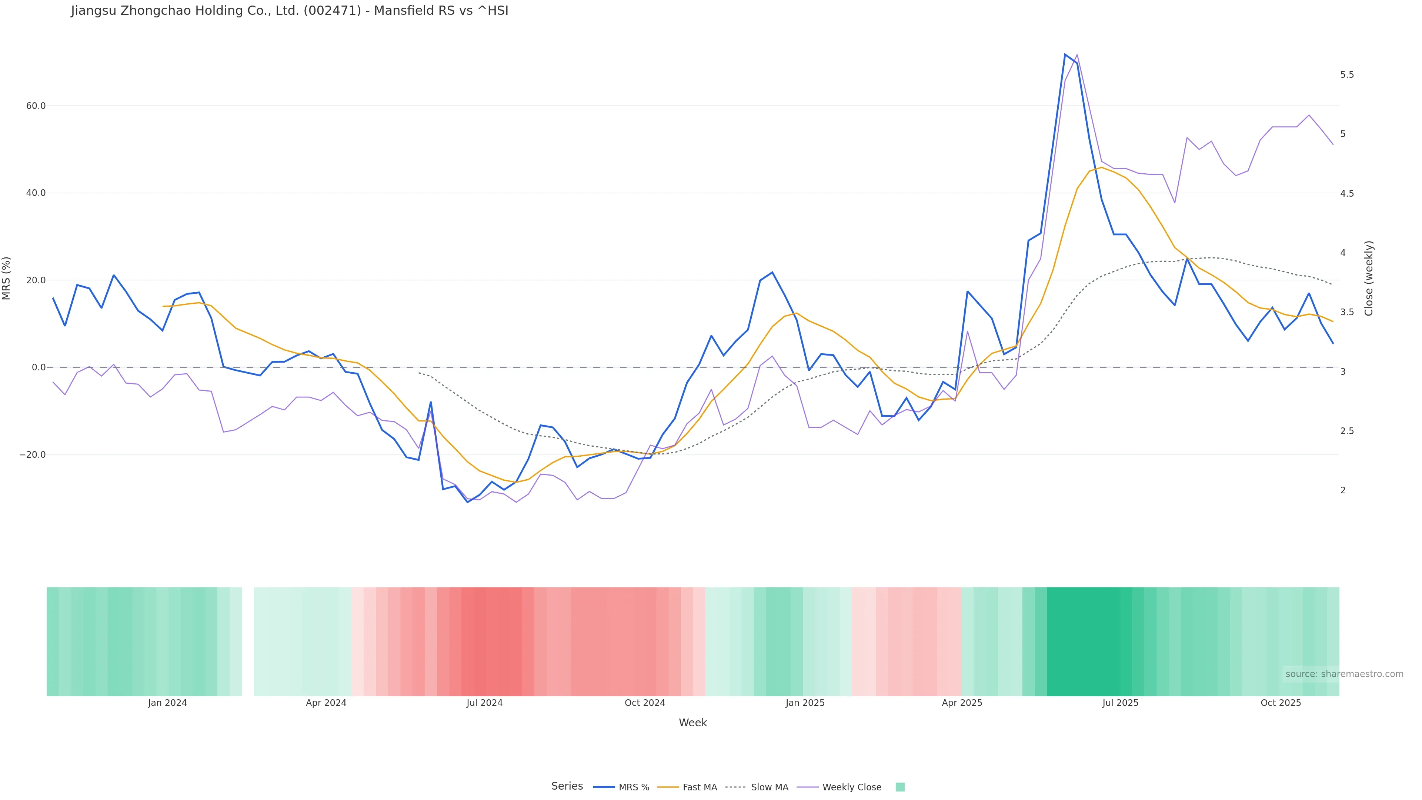Click the purple Weekly Close legend line icon
Image resolution: width=1422 pixels, height=800 pixels.
click(x=808, y=787)
